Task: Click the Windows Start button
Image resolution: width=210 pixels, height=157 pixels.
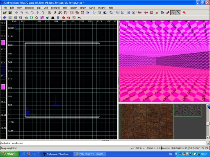Action: pyautogui.click(x=9, y=154)
